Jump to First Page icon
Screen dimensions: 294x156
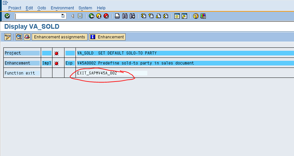tap(144, 16)
